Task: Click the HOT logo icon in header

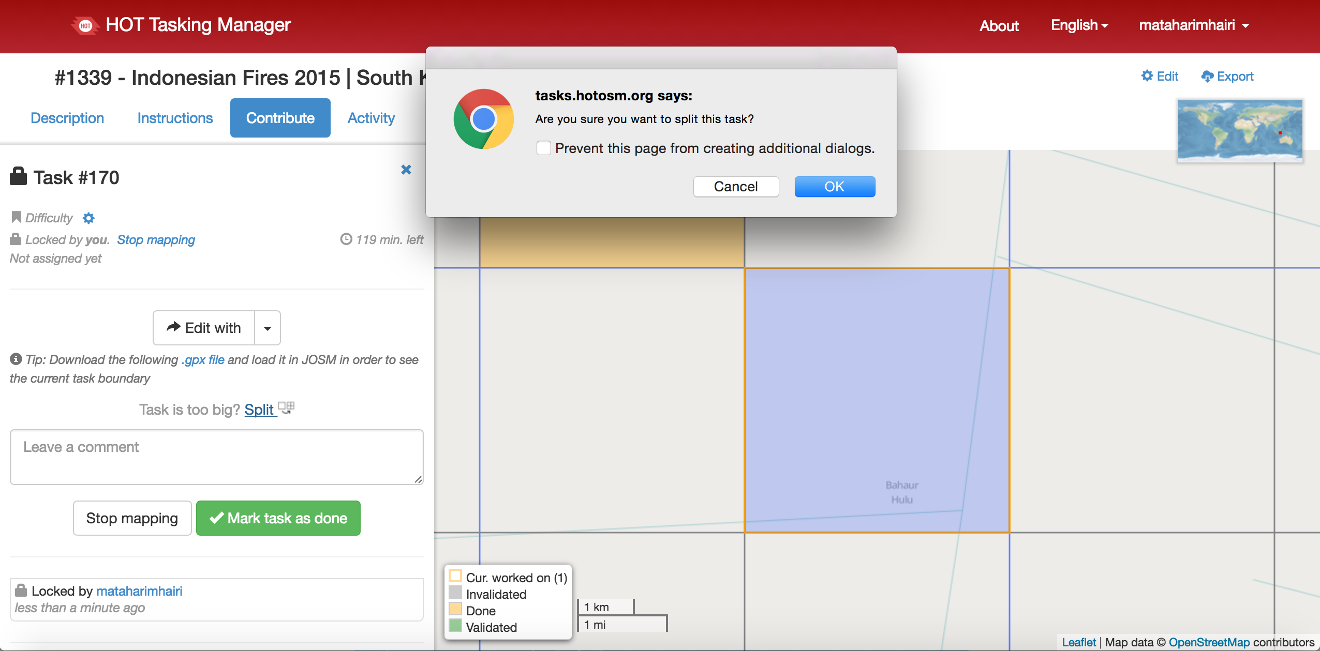Action: (x=85, y=25)
